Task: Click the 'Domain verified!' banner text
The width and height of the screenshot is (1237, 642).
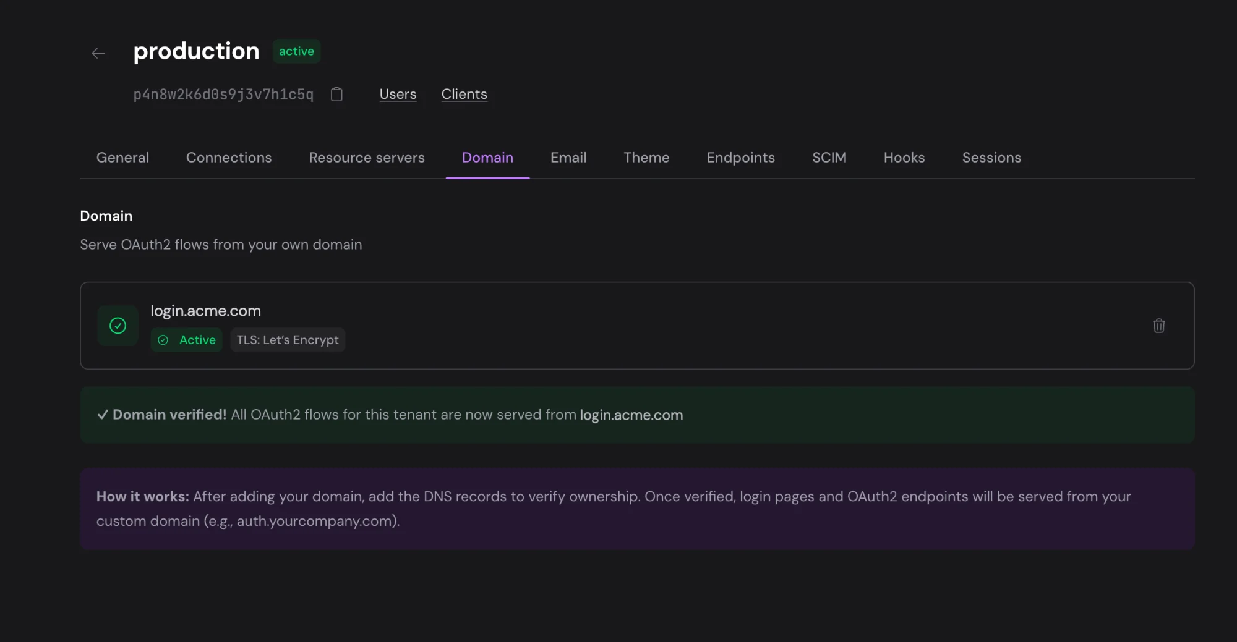Action: 169,415
